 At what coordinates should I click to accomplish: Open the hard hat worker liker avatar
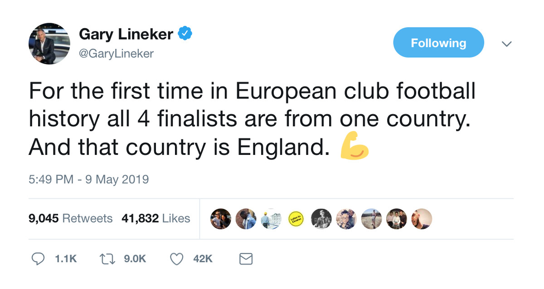(271, 219)
